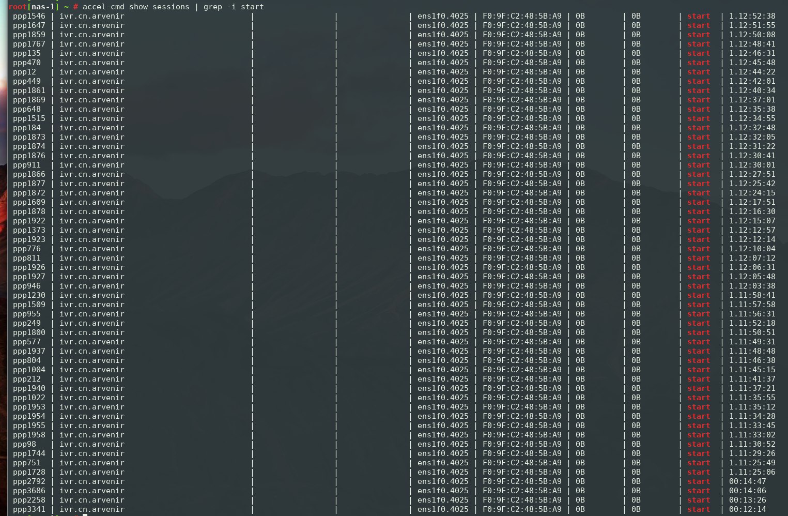Screen dimensions: 788x516
Task: Select interface name ppp184
Action: click(x=27, y=128)
